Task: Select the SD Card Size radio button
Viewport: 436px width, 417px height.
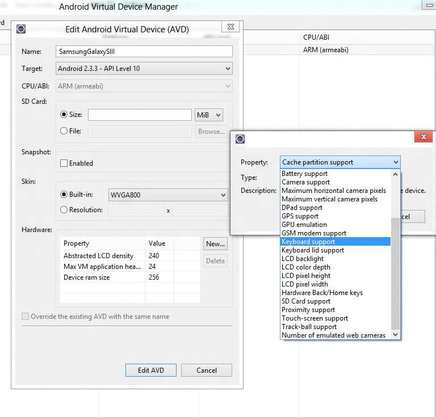Action: click(x=64, y=115)
